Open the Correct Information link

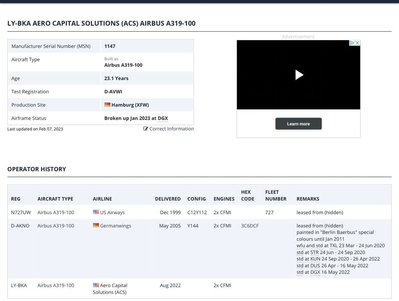coord(168,128)
